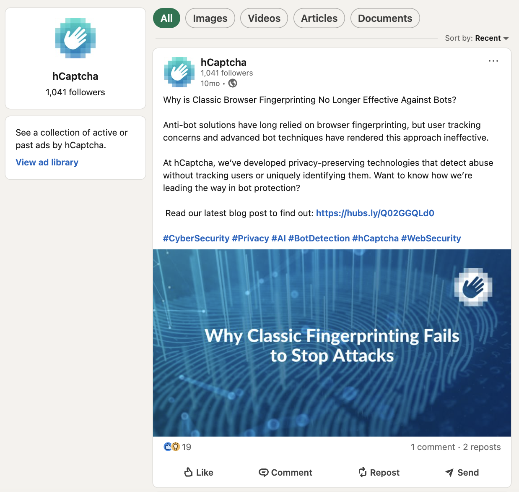
Task: Show the 1 comment link
Action: (433, 447)
